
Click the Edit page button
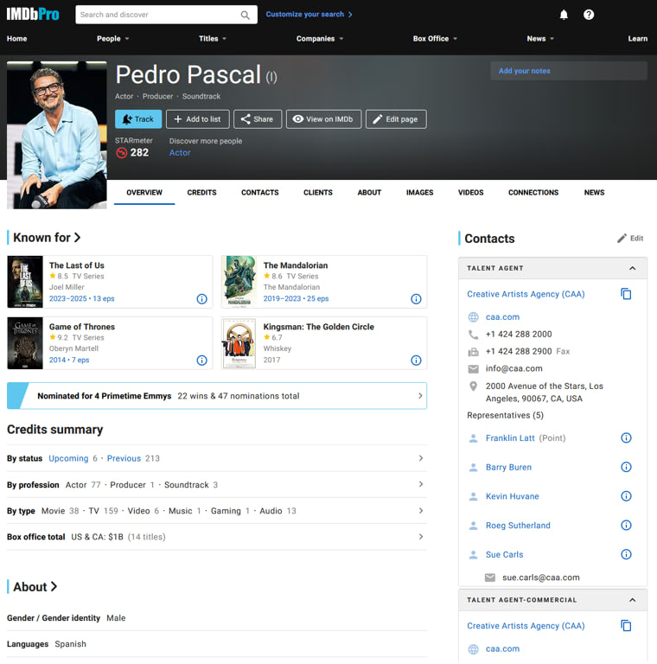tap(396, 119)
